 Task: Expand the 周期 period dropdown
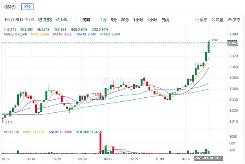[x=87, y=20]
